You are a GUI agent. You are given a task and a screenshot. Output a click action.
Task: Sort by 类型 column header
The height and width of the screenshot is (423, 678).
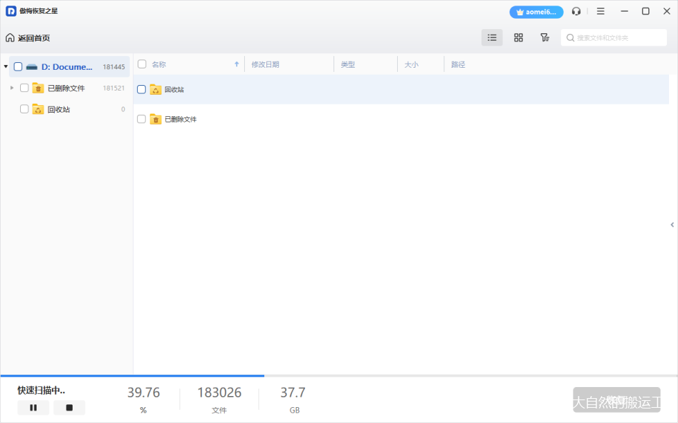tap(347, 64)
